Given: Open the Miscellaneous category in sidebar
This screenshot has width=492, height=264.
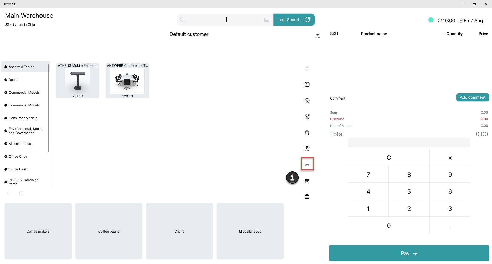Looking at the screenshot, I should click(x=25, y=144).
